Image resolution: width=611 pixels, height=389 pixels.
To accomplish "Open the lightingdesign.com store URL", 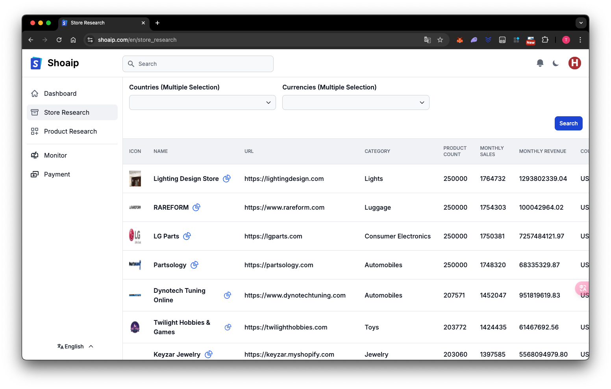I will (x=284, y=179).
